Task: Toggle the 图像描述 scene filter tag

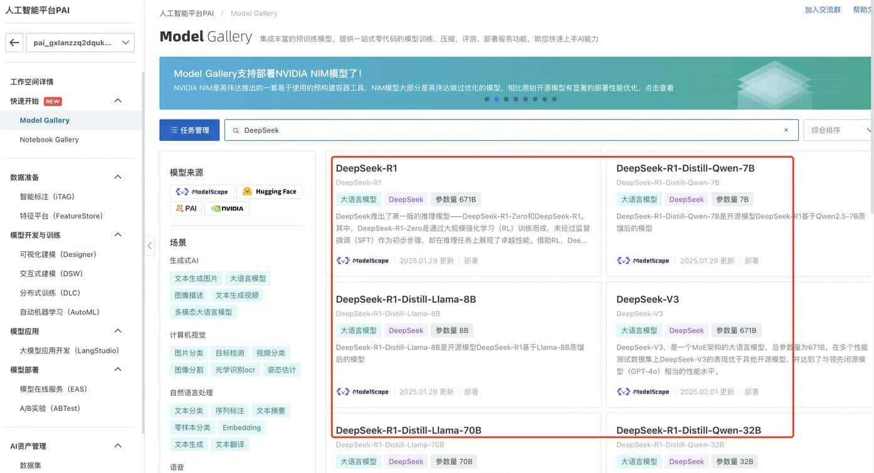Action: (189, 295)
